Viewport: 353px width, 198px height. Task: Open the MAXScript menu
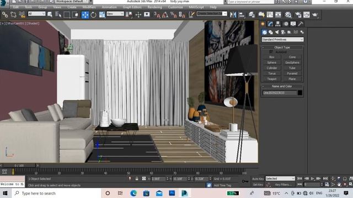tap(196, 7)
